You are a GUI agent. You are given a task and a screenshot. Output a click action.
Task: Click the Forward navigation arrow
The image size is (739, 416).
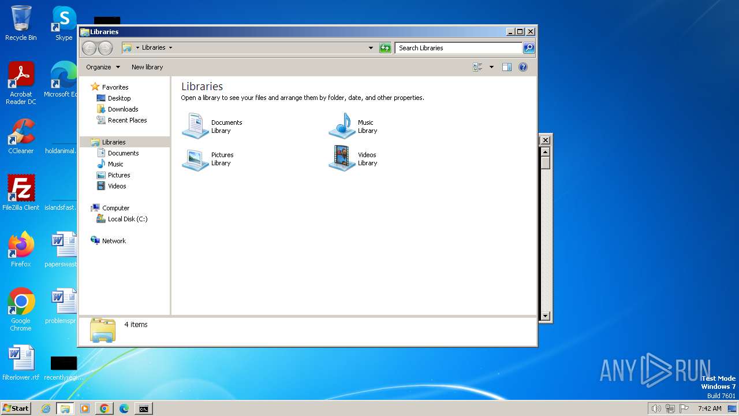point(105,48)
